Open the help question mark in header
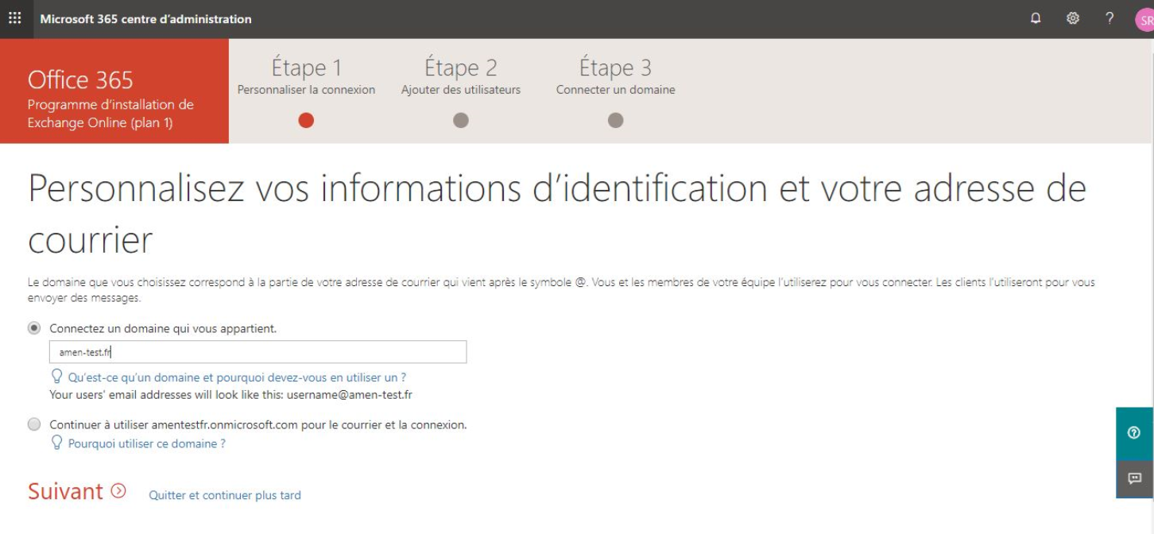1154x534 pixels. [x=1109, y=18]
